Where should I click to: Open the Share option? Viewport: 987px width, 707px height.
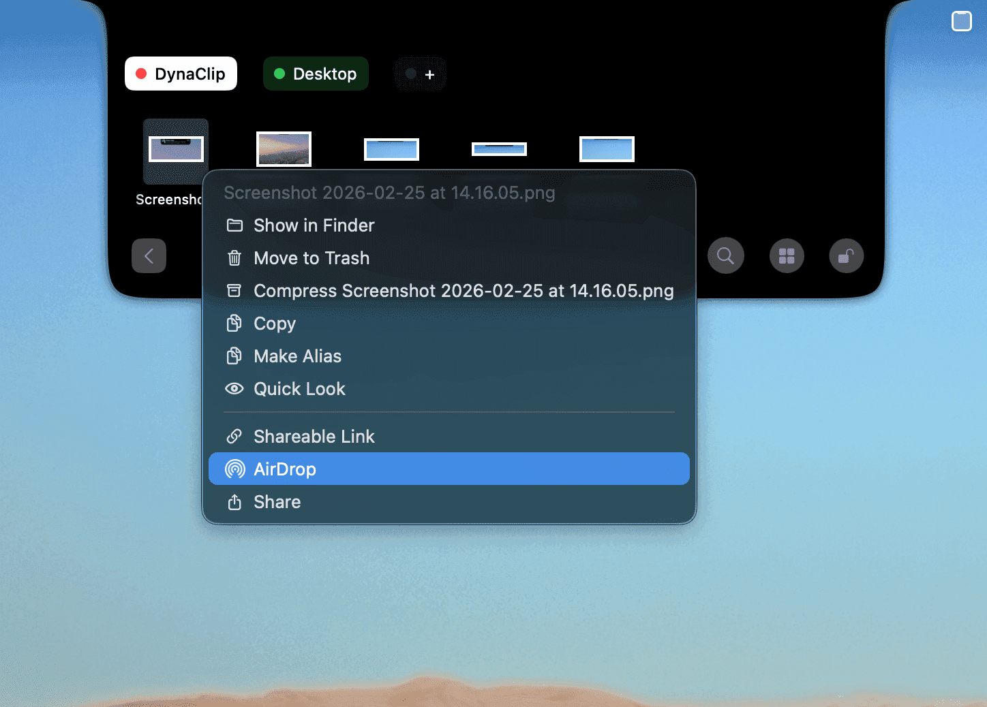449,502
